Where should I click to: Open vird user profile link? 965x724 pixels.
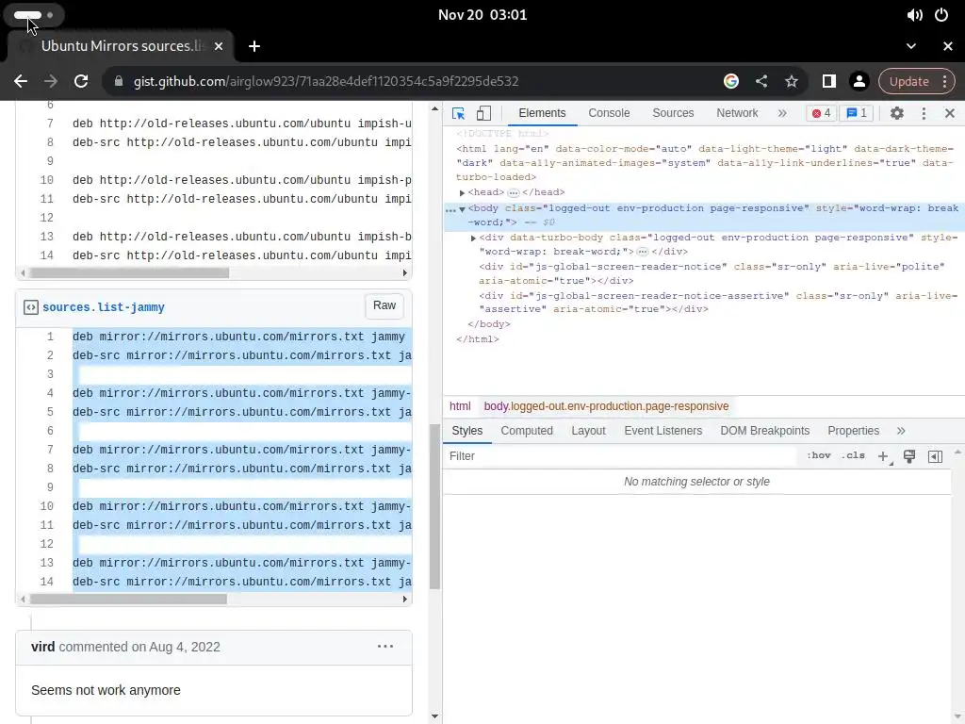43,647
